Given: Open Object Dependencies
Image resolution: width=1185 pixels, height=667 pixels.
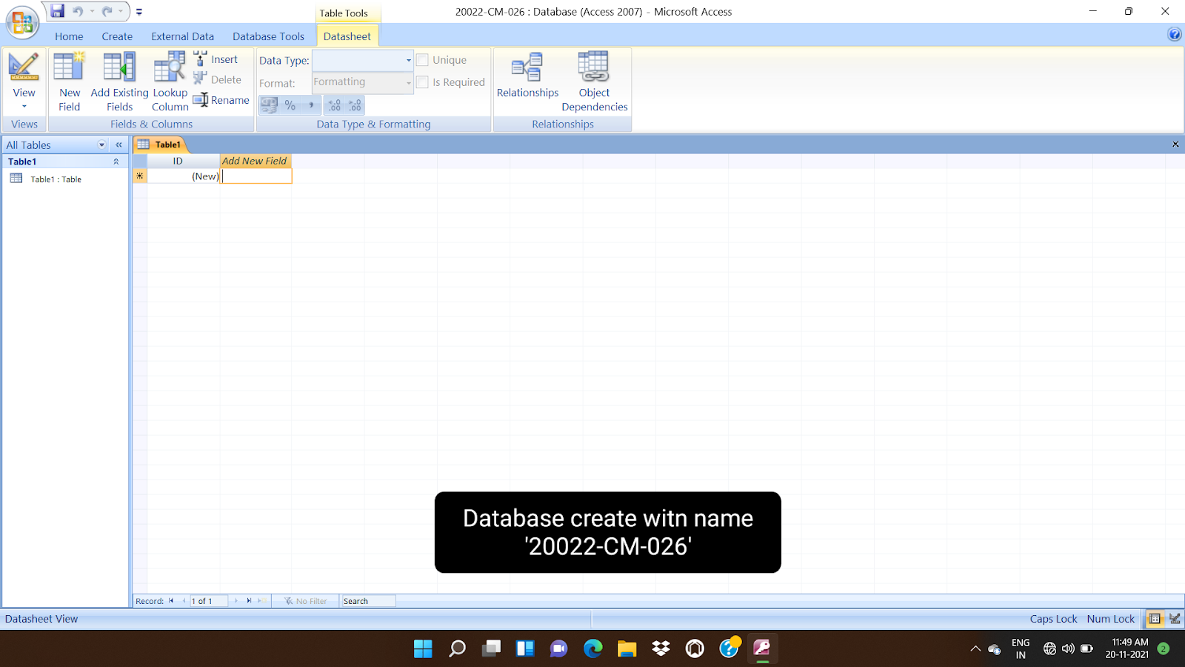Looking at the screenshot, I should 594,82.
